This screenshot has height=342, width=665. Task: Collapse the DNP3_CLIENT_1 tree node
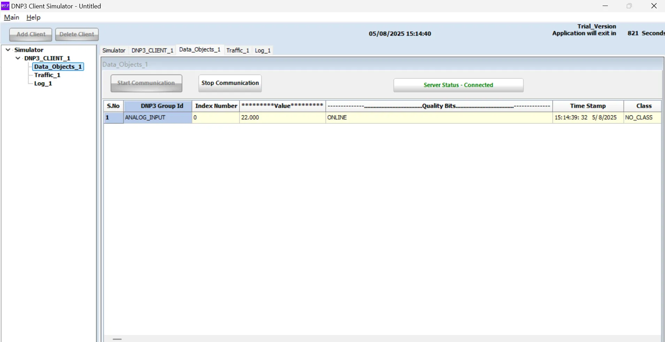pyautogui.click(x=18, y=58)
